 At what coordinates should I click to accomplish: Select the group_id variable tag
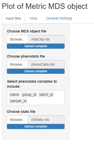[x=29, y=95]
